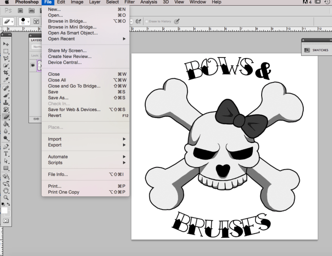The image size is (332, 256).
Task: Open the Window menu
Action: (x=197, y=2)
